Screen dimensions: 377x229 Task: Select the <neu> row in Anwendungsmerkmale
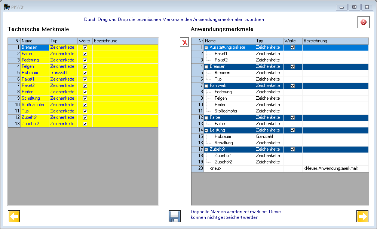click(x=215, y=169)
